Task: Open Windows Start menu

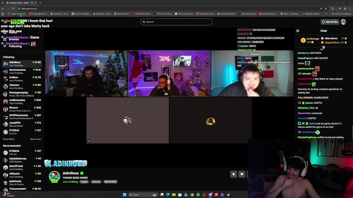Action: (125, 195)
